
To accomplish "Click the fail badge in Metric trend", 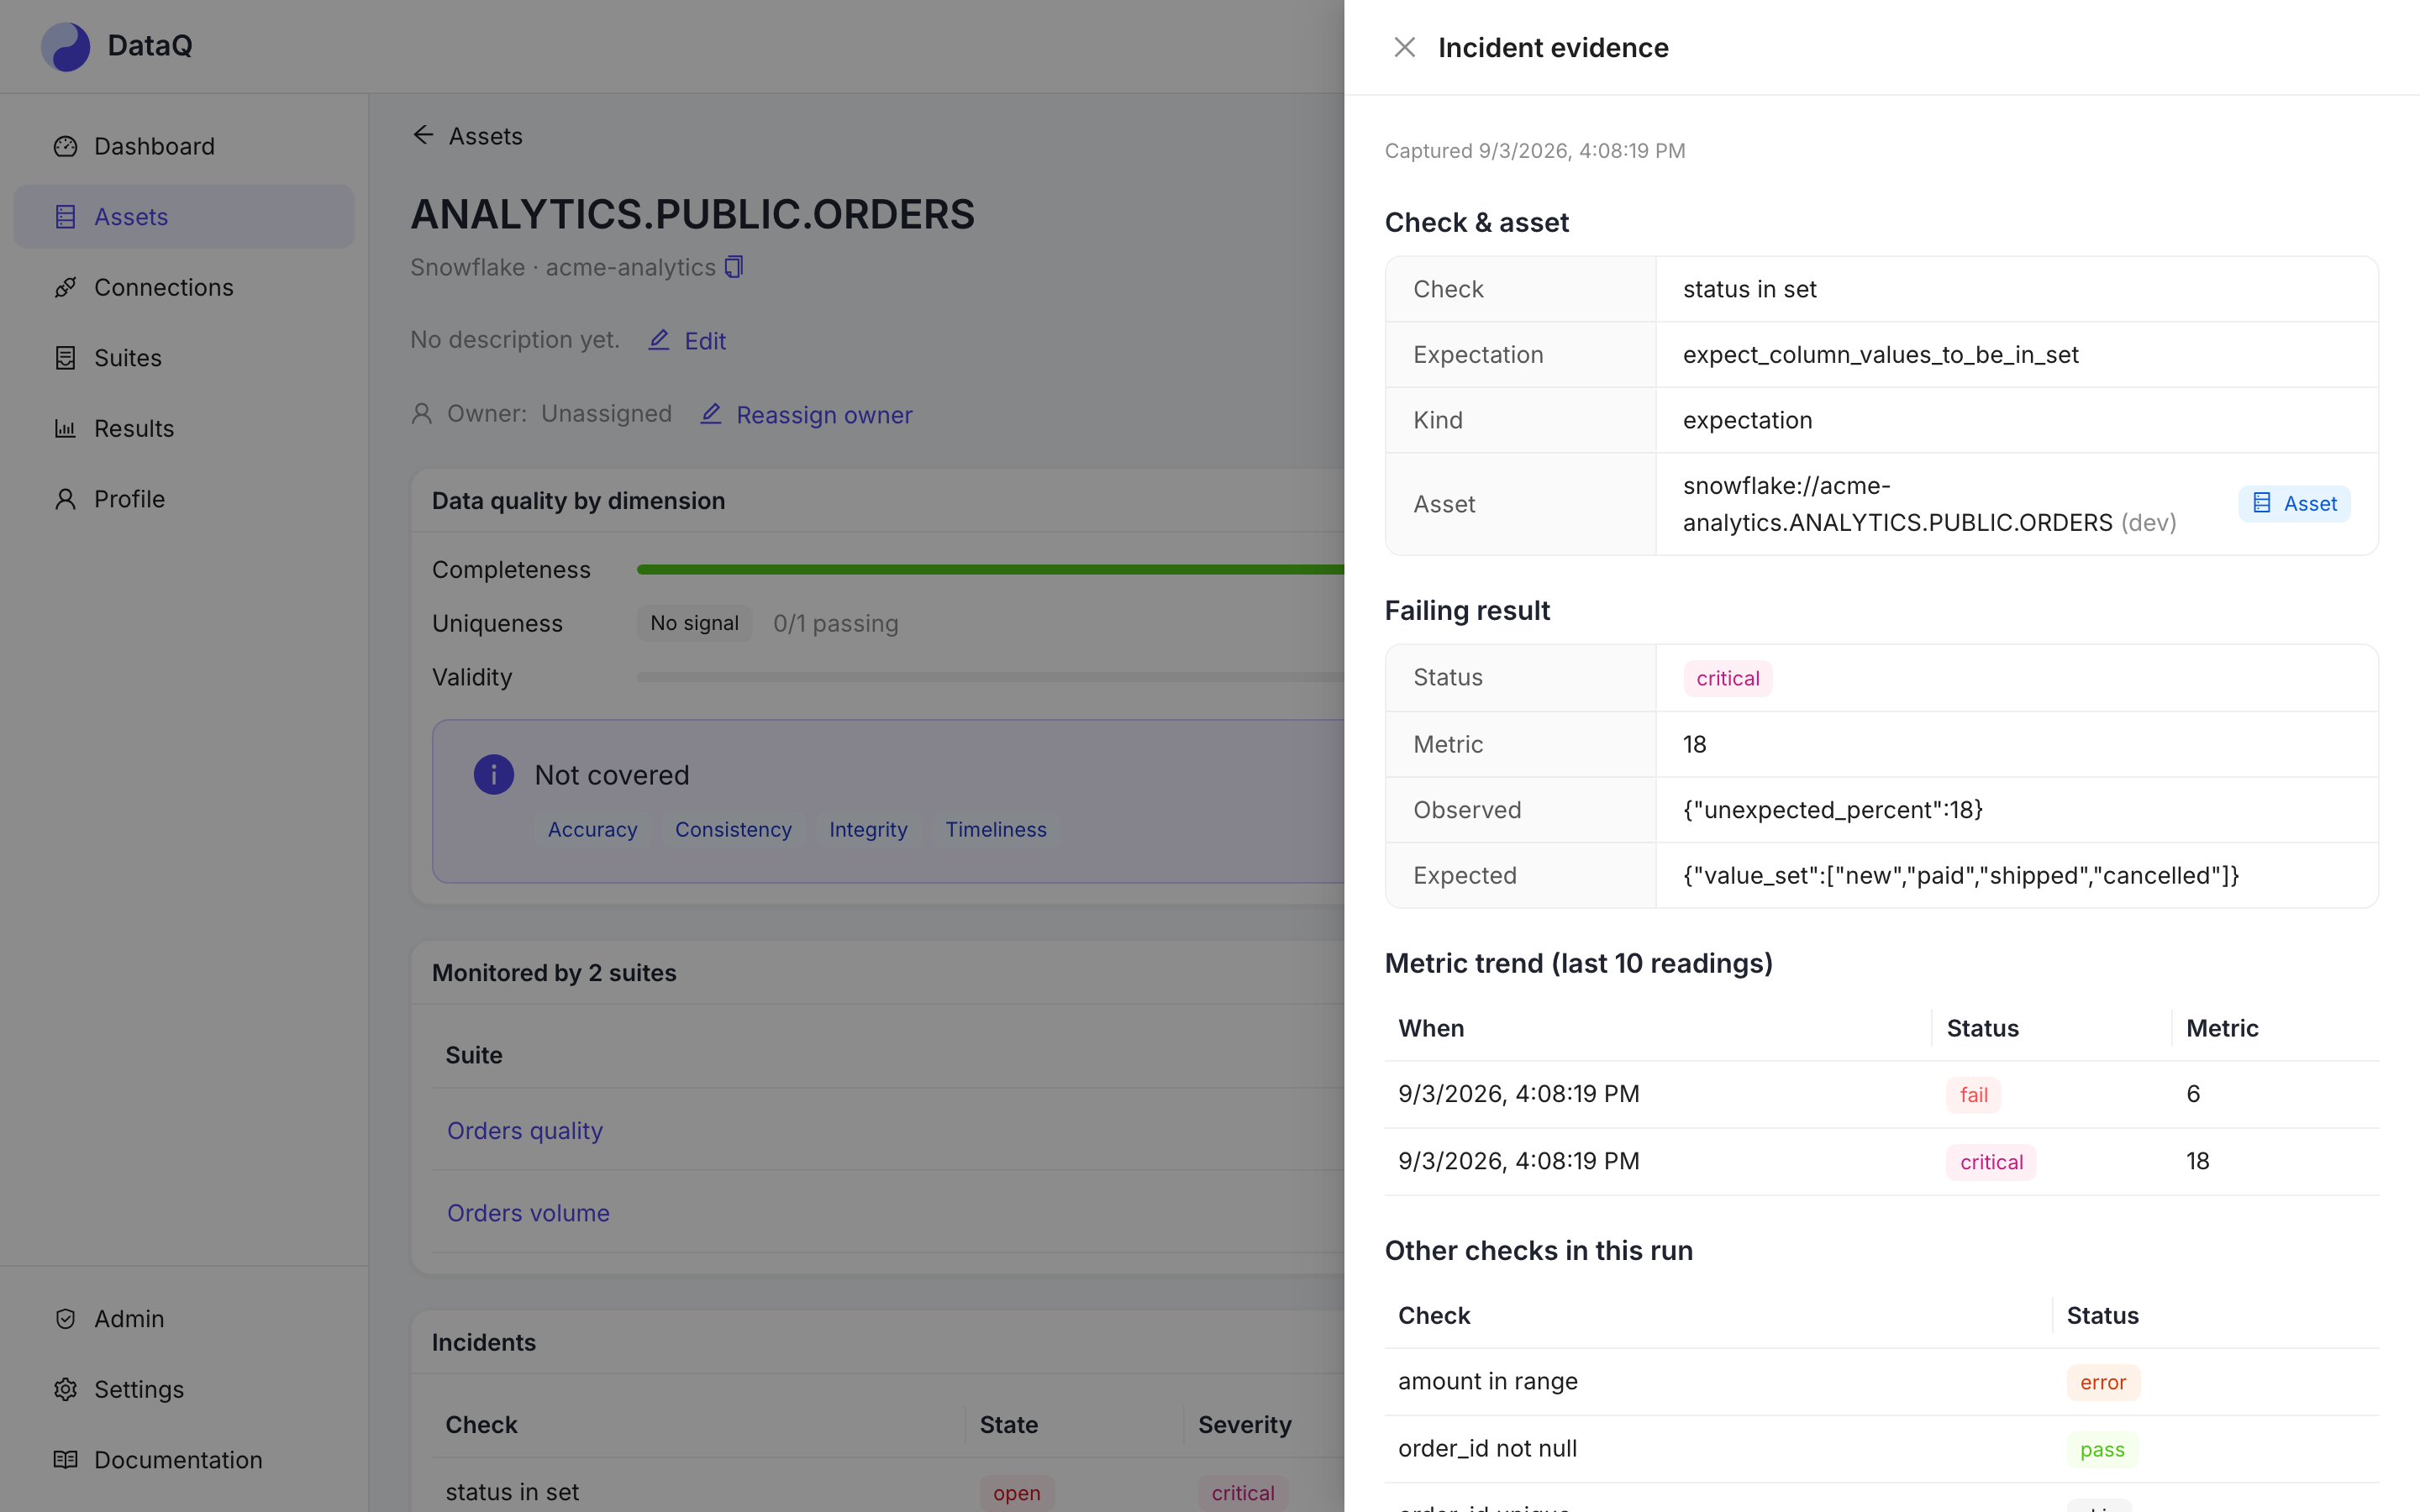I will tap(1973, 1095).
